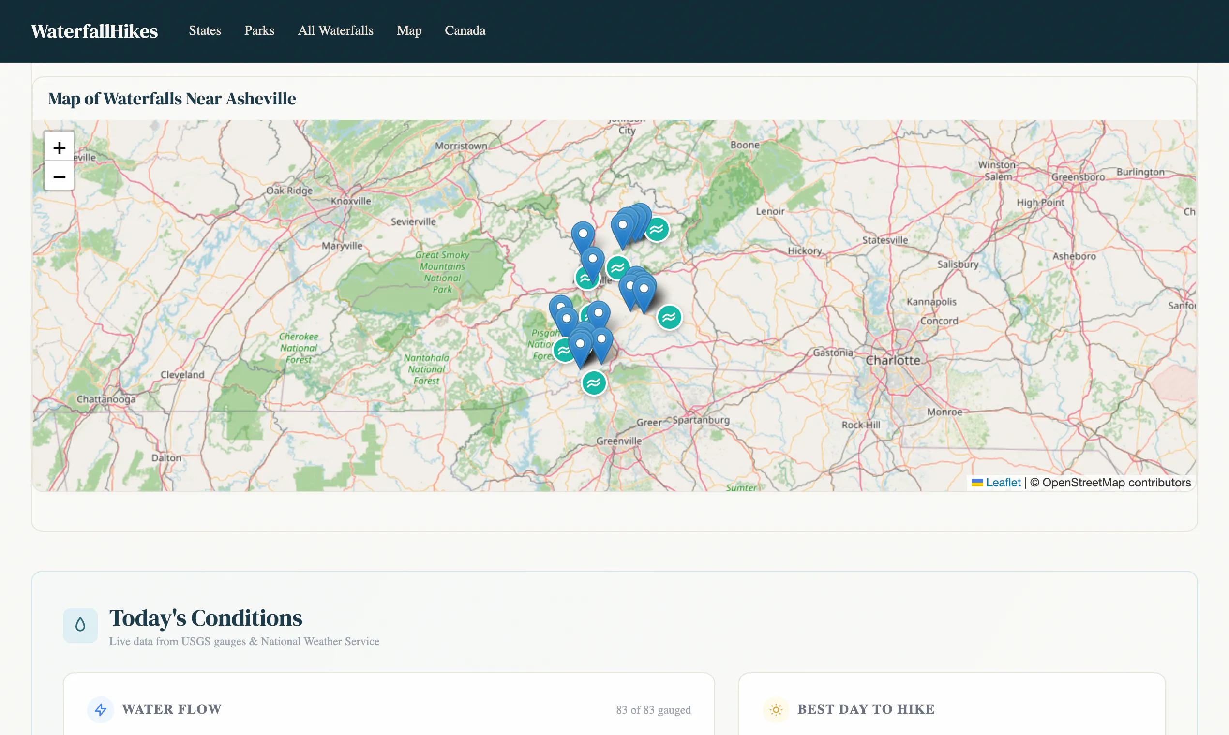
Task: Click the Live data from USGS gauges subtitle
Action: (244, 641)
